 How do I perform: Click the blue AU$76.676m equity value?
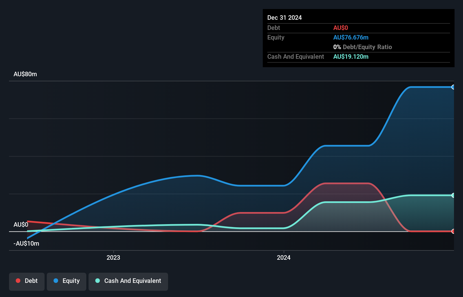(x=351, y=37)
